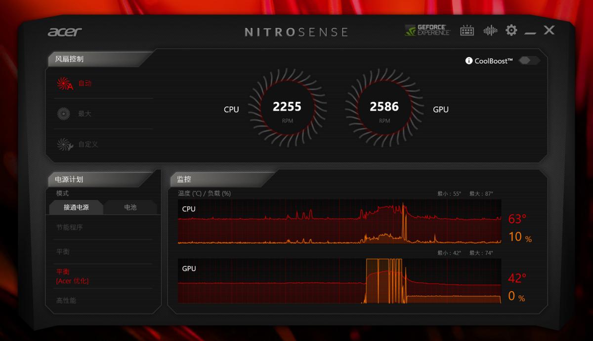Image resolution: width=593 pixels, height=341 pixels.
Task: Switch to the 电池 tab
Action: point(130,207)
